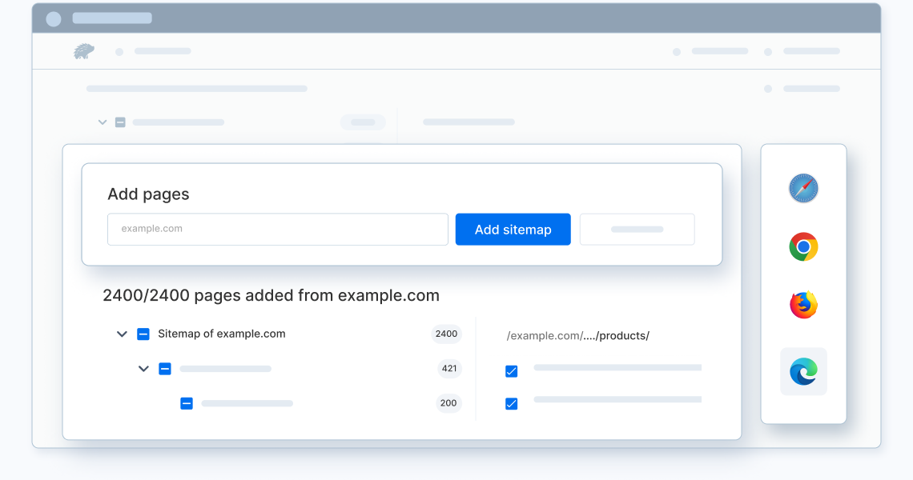
Task: Click the hedgehog app logo
Action: coord(83,50)
